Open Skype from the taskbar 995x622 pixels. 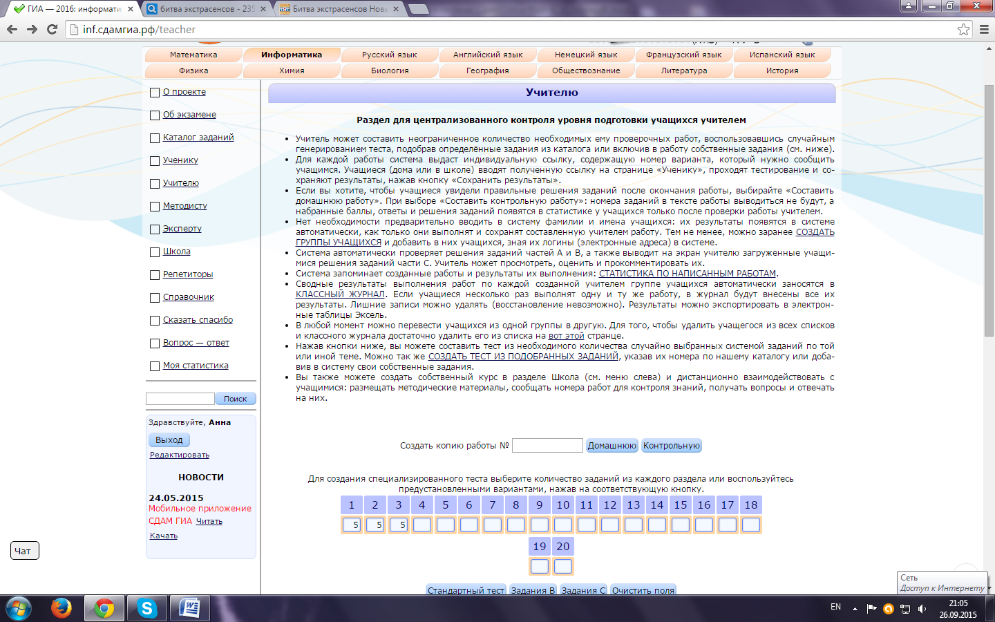pyautogui.click(x=146, y=608)
